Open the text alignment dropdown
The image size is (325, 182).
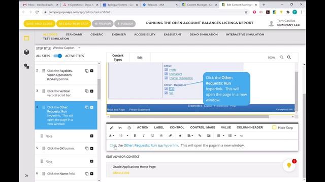pyautogui.click(x=190, y=135)
